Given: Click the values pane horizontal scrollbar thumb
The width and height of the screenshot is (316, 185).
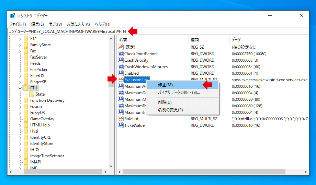Looking at the screenshot, I should tap(204, 172).
